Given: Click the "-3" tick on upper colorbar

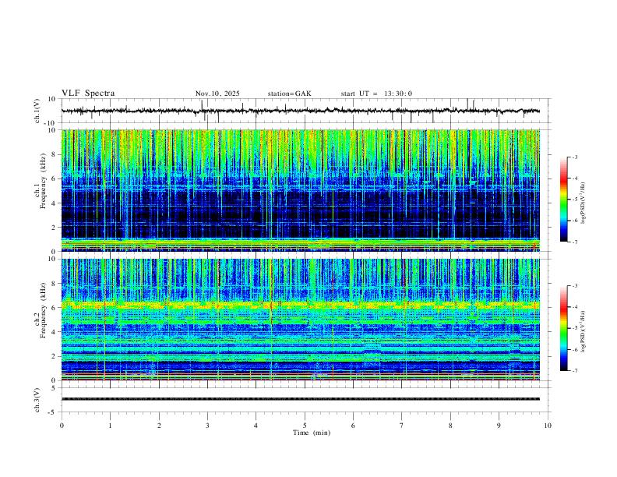Looking at the screenshot, I should (574, 157).
